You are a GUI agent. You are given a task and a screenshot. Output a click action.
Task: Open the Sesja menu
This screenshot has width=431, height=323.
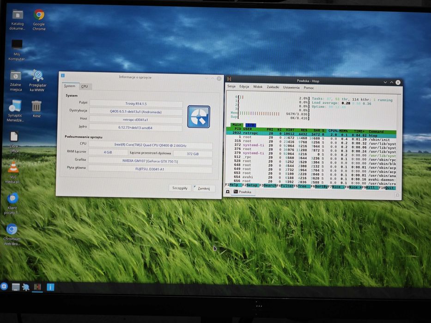point(231,86)
